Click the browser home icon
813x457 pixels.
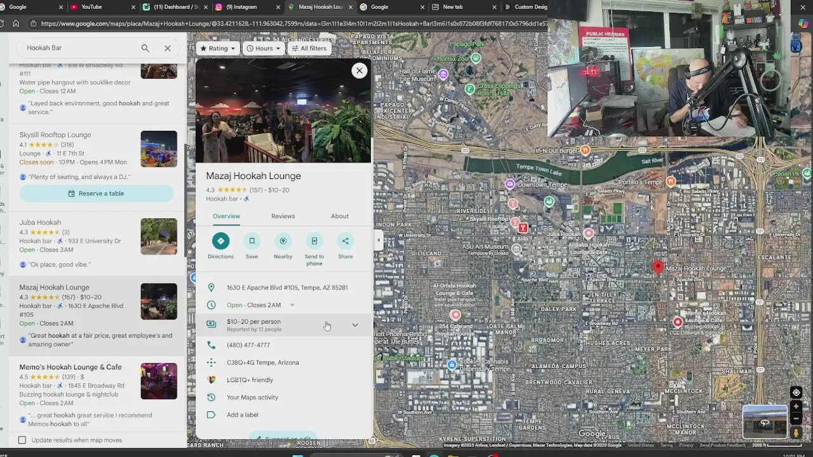tap(16, 23)
